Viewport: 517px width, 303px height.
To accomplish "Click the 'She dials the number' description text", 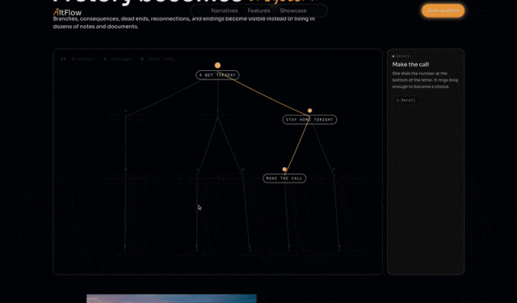I will pyautogui.click(x=425, y=80).
